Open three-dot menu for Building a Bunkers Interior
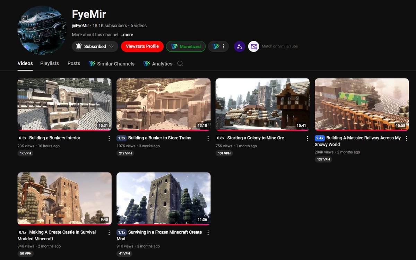The width and height of the screenshot is (416, 260). tap(109, 138)
